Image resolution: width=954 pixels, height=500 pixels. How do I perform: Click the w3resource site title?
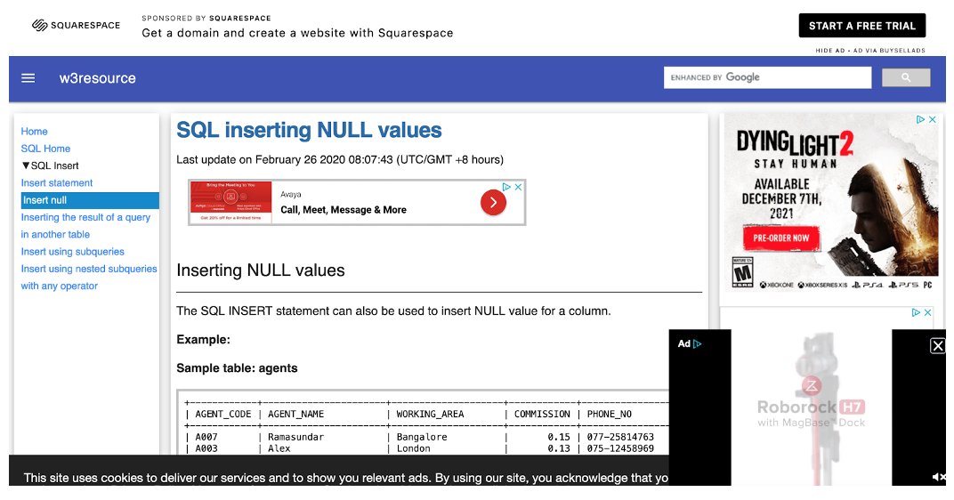coord(97,78)
